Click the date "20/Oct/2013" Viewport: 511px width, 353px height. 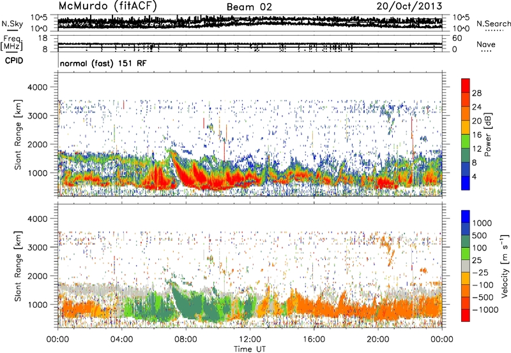pyautogui.click(x=409, y=6)
